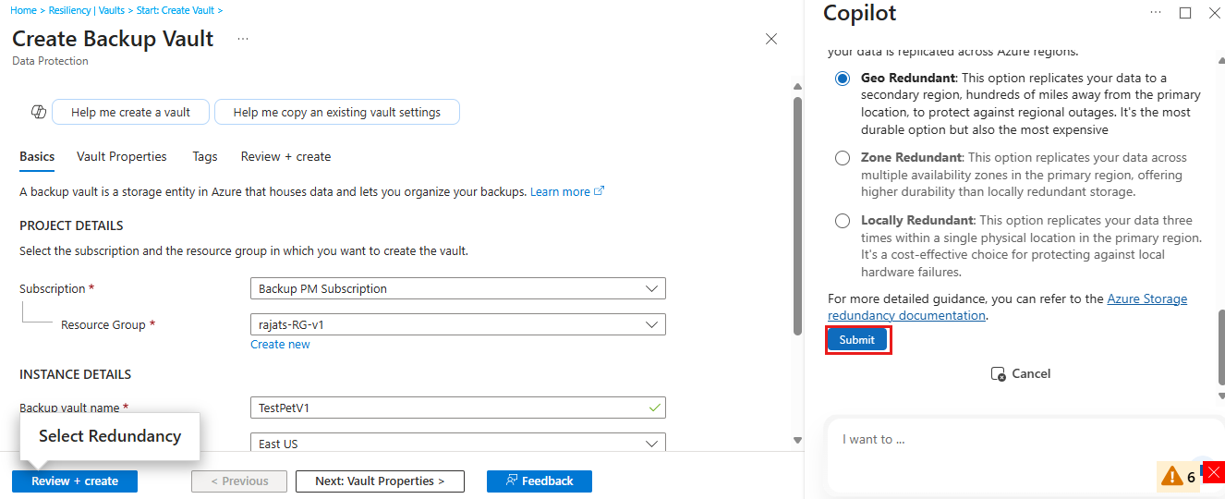1225x499 pixels.
Task: Open the Tags tab
Action: click(x=205, y=157)
